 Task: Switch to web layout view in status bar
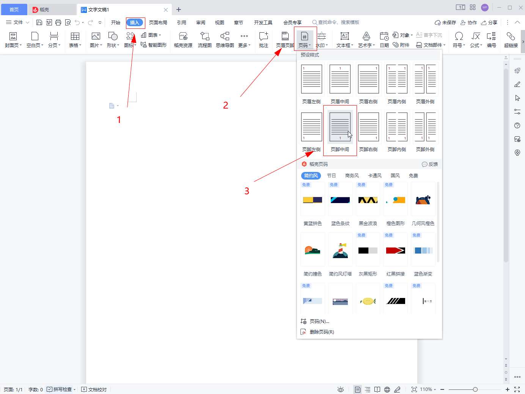(387, 389)
